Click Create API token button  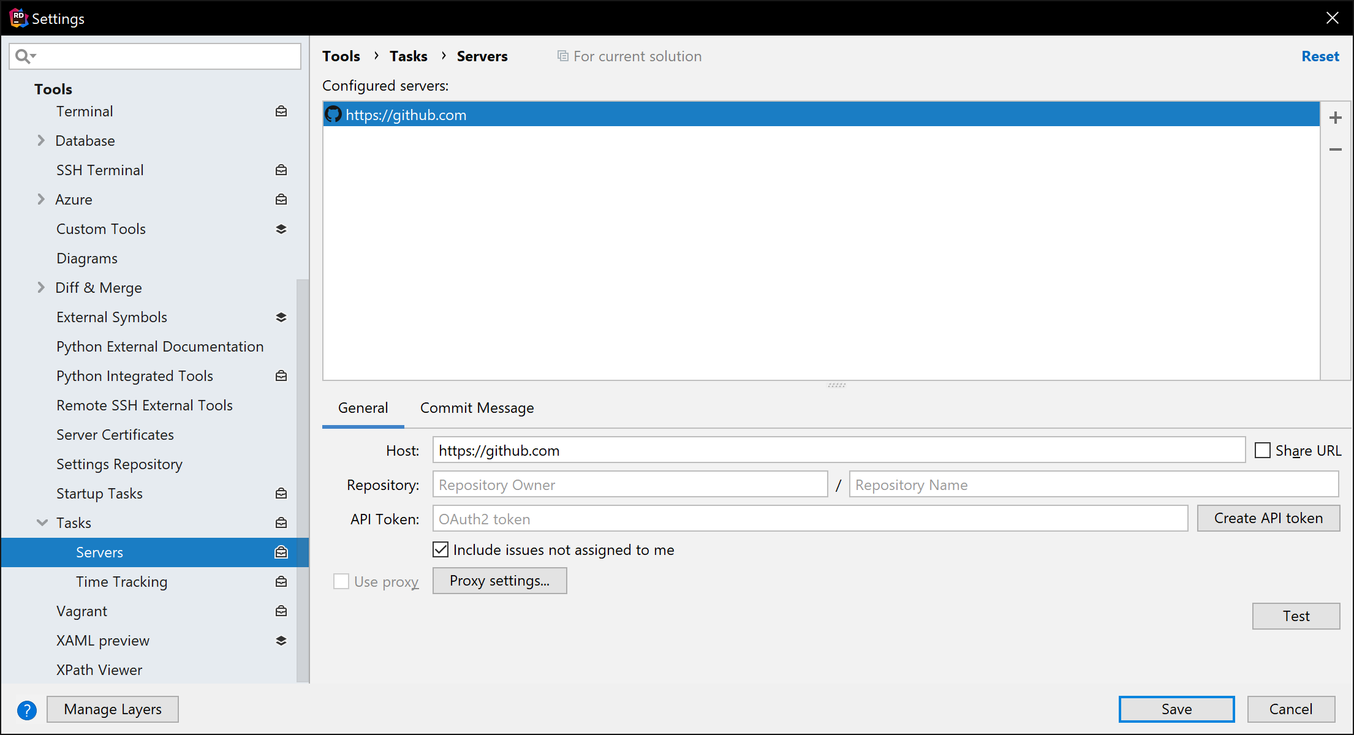(1268, 519)
